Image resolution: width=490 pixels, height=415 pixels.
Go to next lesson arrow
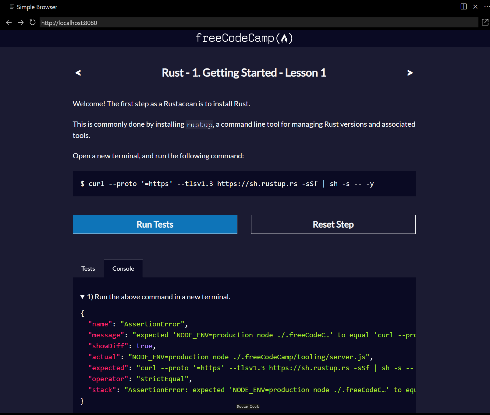[410, 73]
